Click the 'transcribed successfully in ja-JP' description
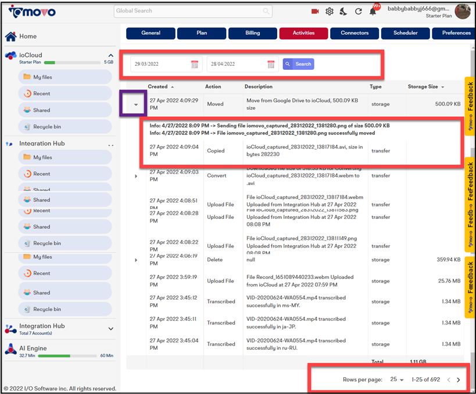The width and height of the screenshot is (476, 394). [296, 323]
